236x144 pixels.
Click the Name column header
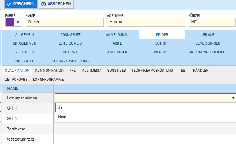pyautogui.click(x=28, y=88)
